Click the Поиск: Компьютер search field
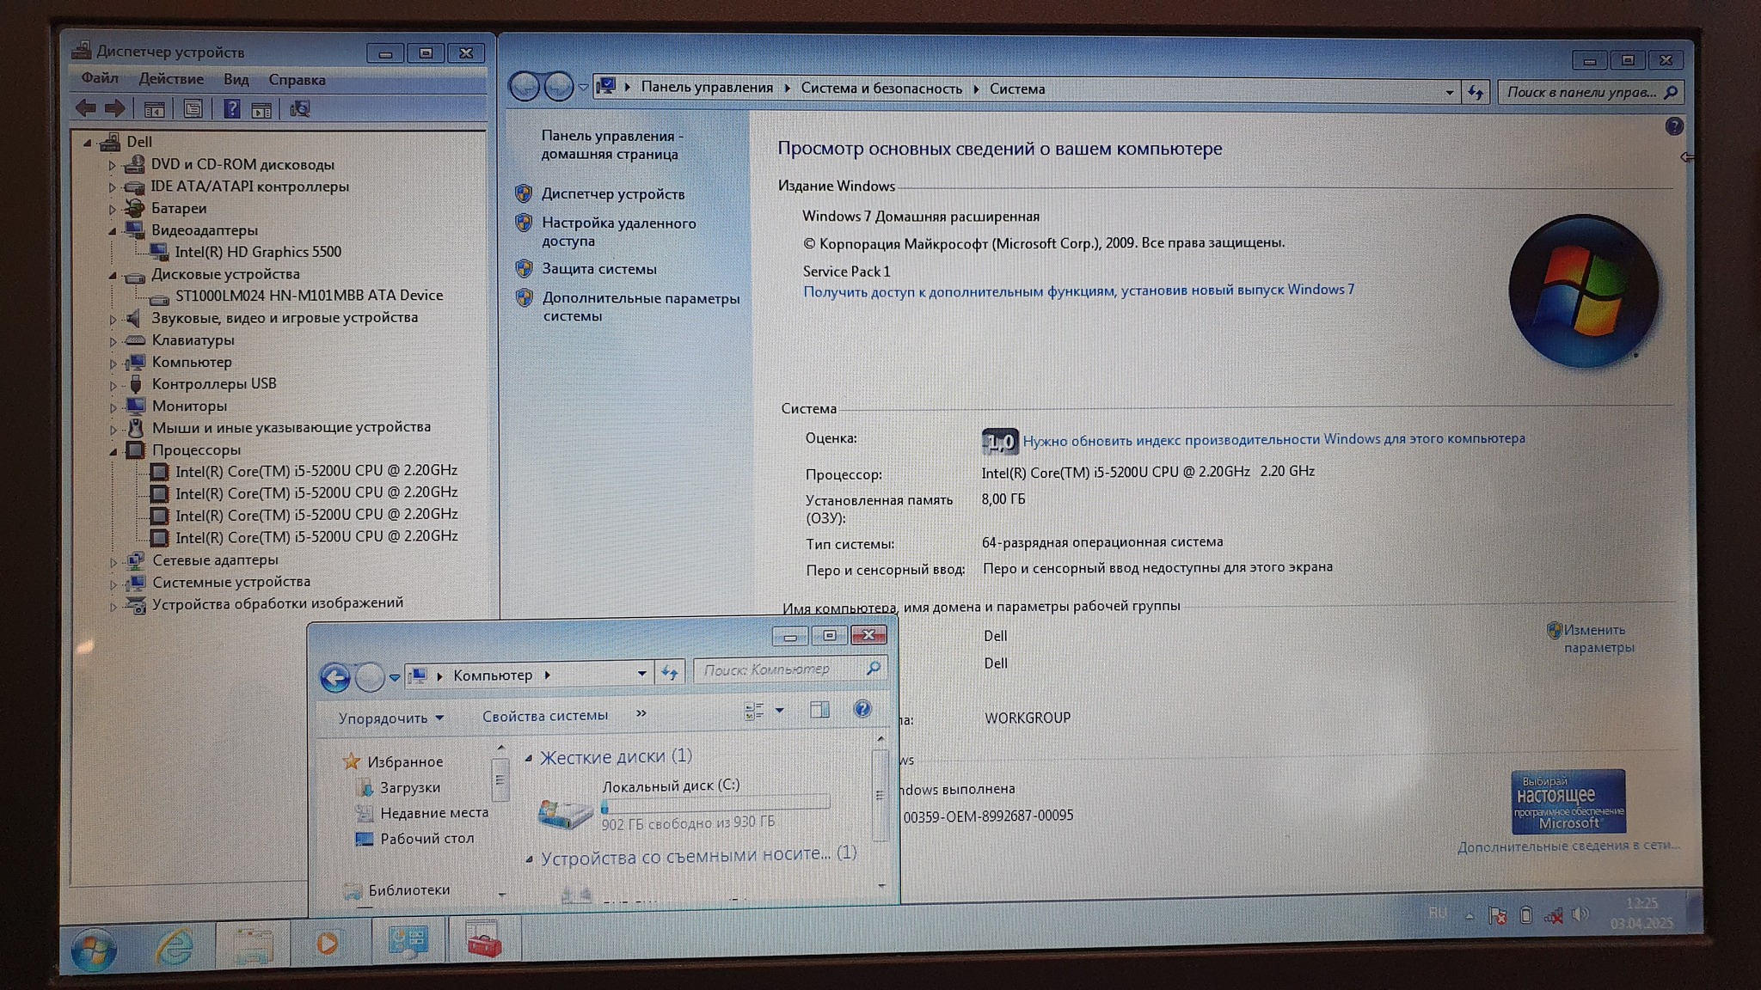The width and height of the screenshot is (1761, 990). tap(778, 669)
